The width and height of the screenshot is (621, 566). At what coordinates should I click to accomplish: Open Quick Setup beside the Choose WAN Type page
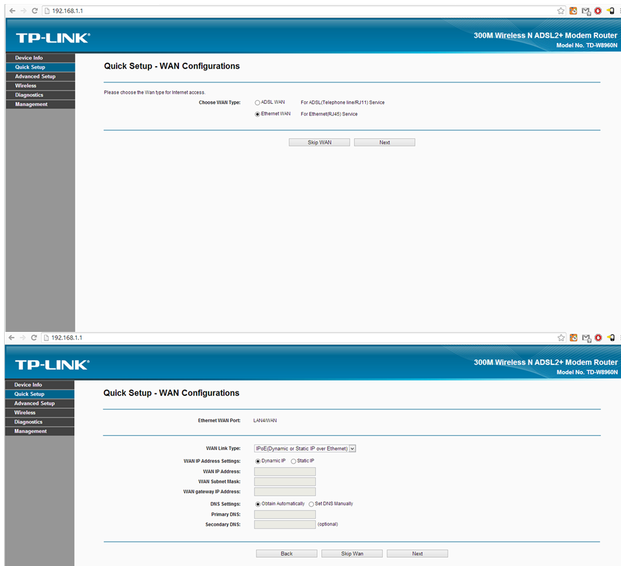click(x=40, y=67)
